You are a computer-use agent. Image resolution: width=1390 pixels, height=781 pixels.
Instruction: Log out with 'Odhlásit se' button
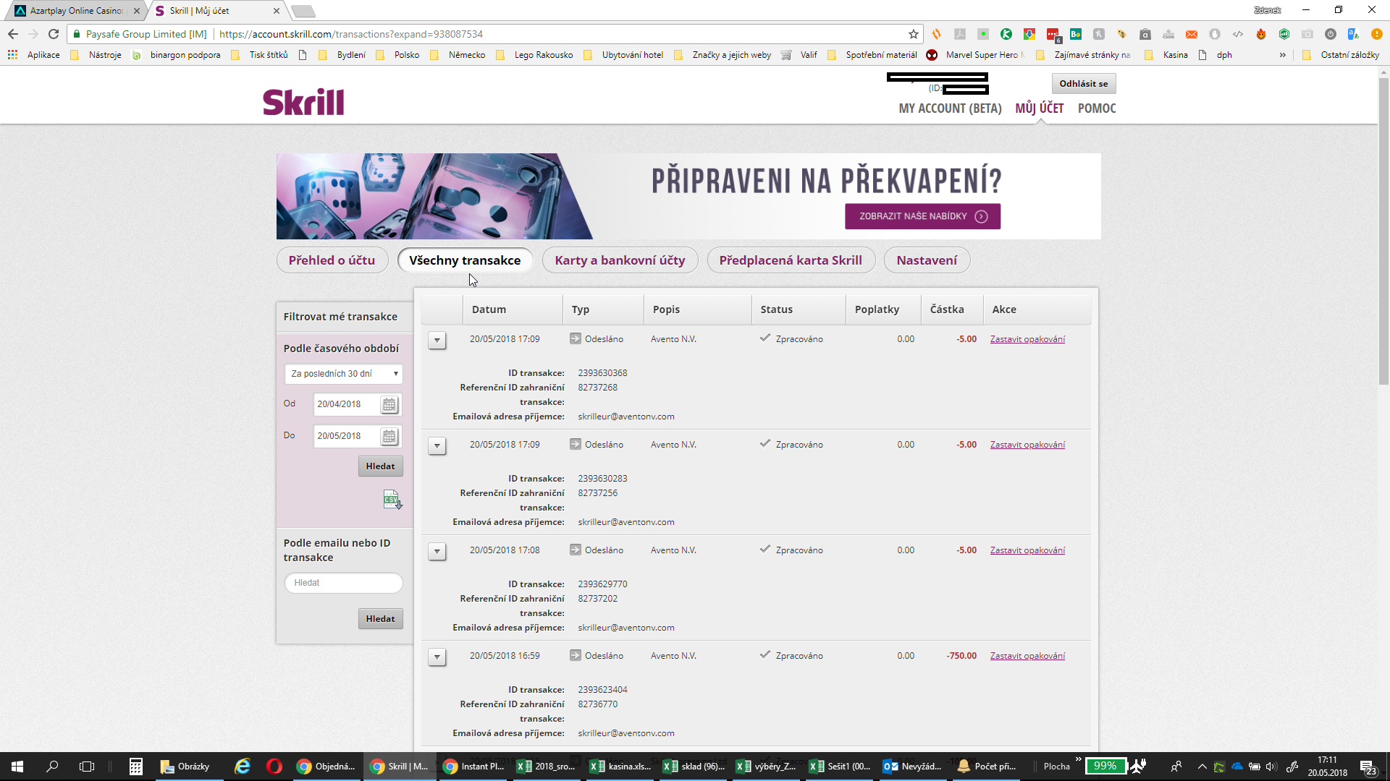[x=1083, y=84]
